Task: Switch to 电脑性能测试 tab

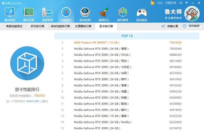Action: tap(14, 26)
